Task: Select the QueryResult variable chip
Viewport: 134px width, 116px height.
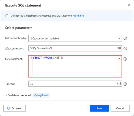Action: [41, 95]
